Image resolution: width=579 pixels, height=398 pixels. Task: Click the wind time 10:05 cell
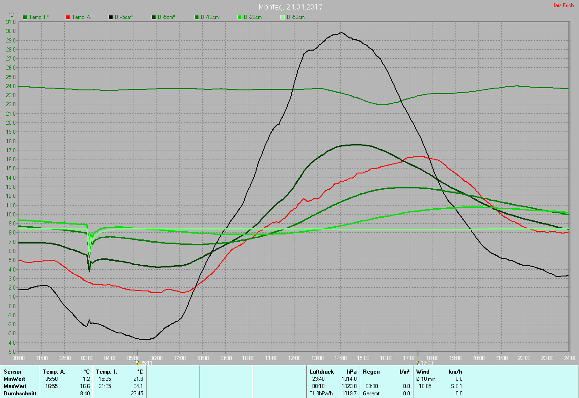(425, 386)
